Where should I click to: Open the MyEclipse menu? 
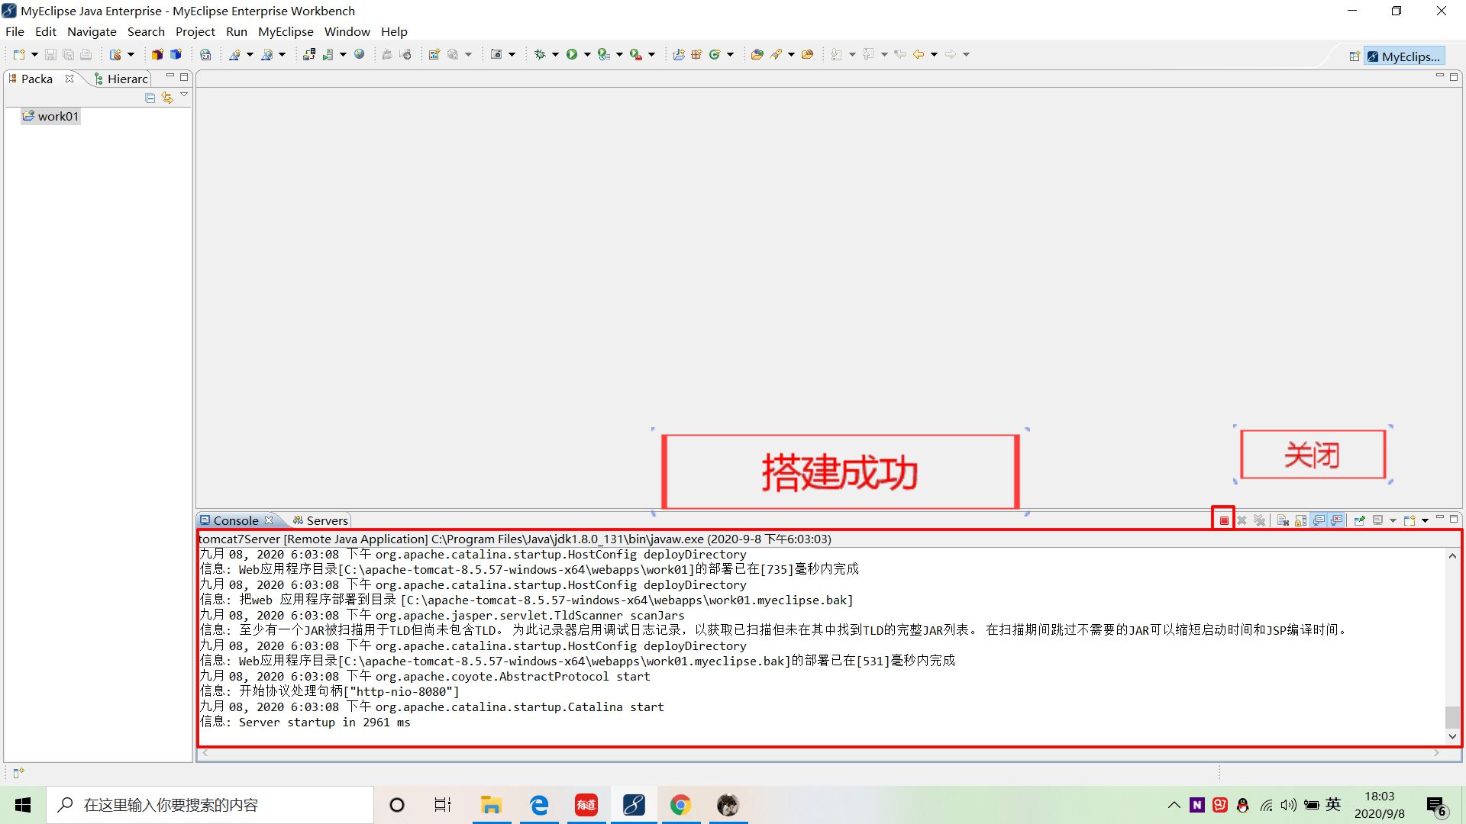(x=286, y=31)
